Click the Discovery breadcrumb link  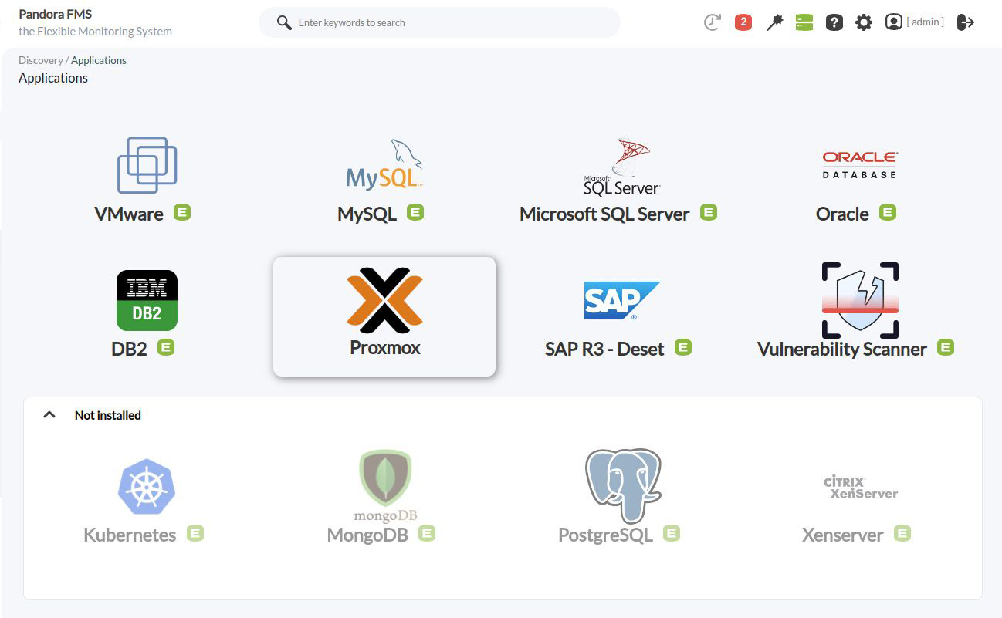41,60
